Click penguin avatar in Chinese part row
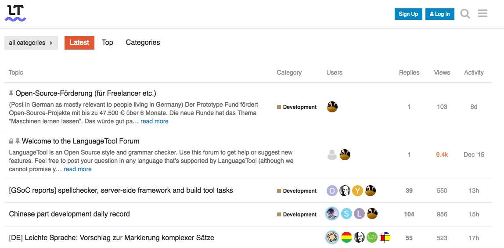The height and width of the screenshot is (248, 504). [372, 214]
